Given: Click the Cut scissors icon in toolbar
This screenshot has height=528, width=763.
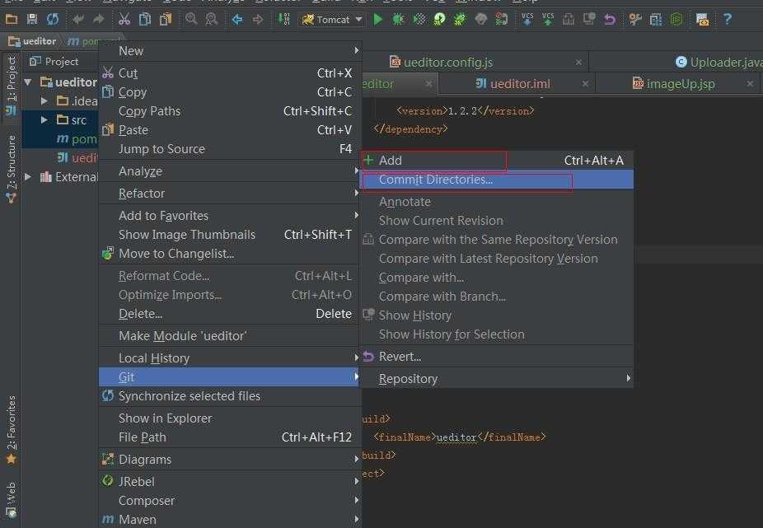Looking at the screenshot, I should coord(124,19).
